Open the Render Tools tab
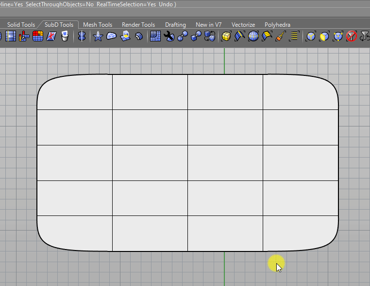Viewport: 370px width, 286px height. [x=138, y=25]
